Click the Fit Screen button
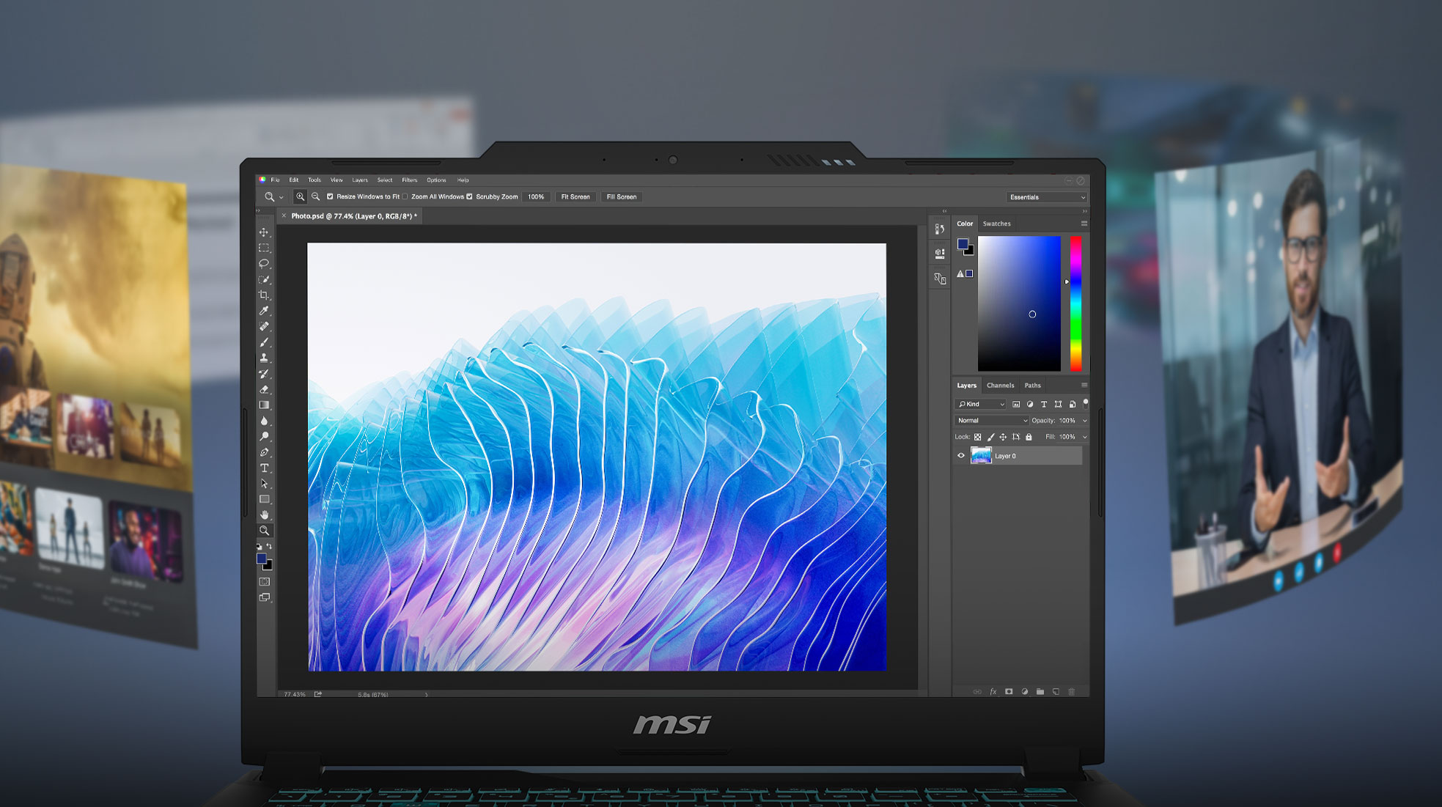The height and width of the screenshot is (807, 1442). pyautogui.click(x=575, y=196)
